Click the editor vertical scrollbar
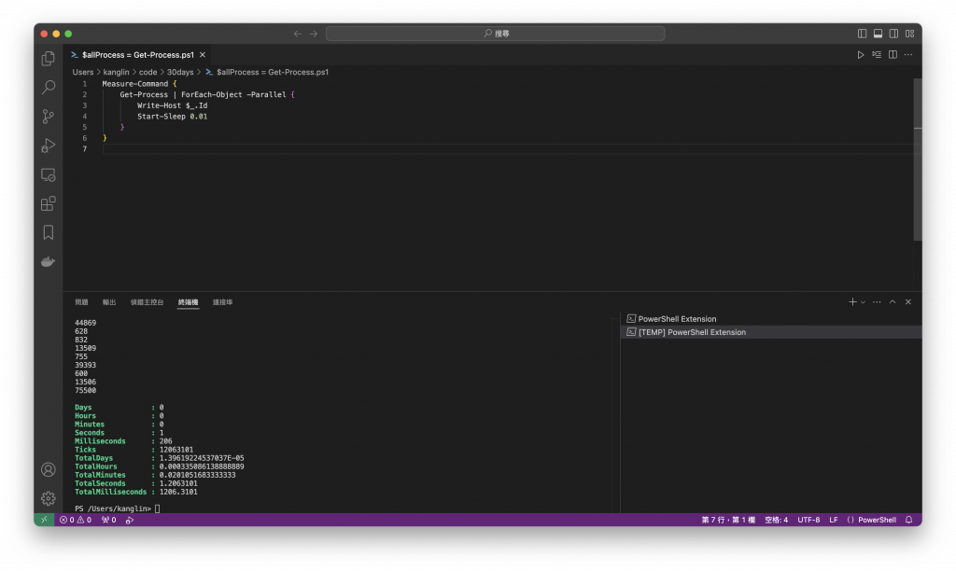Screen dimensions: 956x571 918,160
